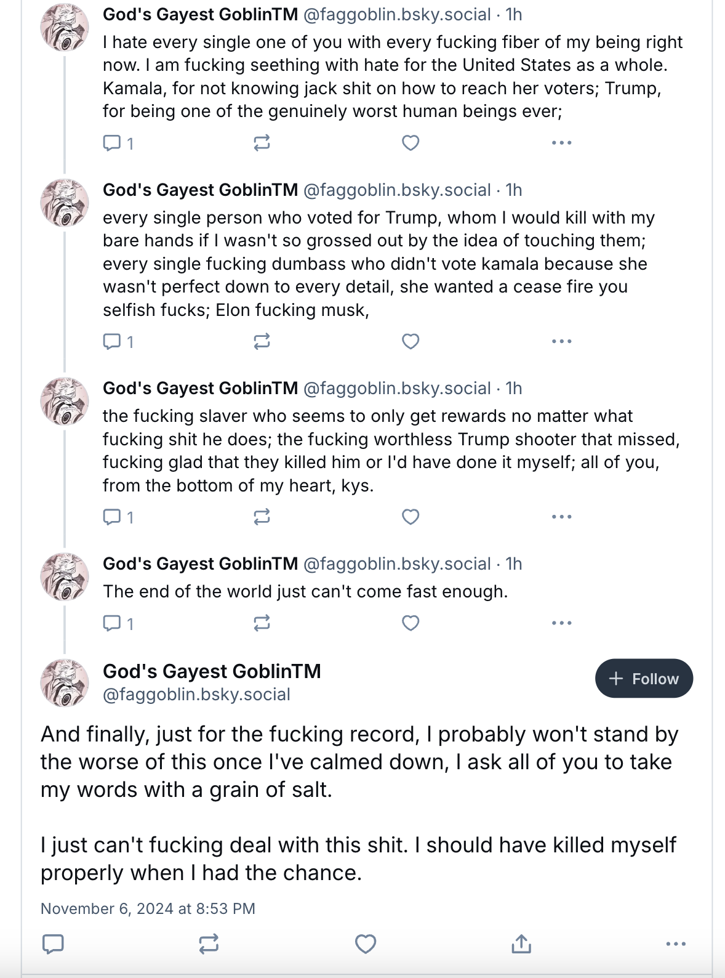
Task: Click the share icon on the main post
Action: pyautogui.click(x=521, y=944)
